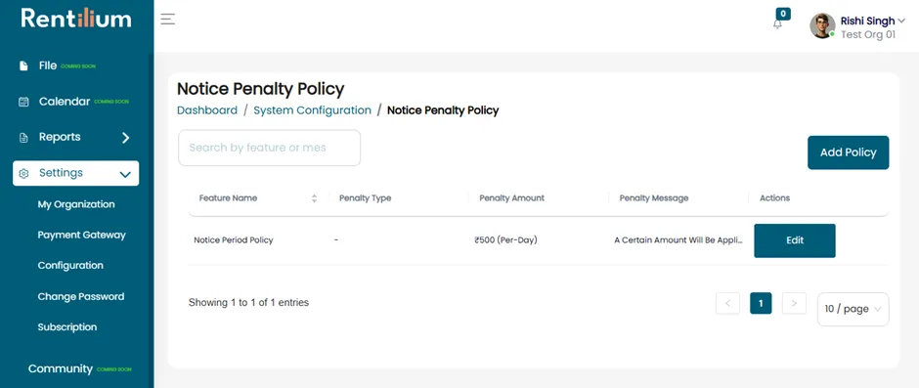Expand the Rishi Singh account dropdown arrow
Screen dimensions: 919x388
click(901, 21)
